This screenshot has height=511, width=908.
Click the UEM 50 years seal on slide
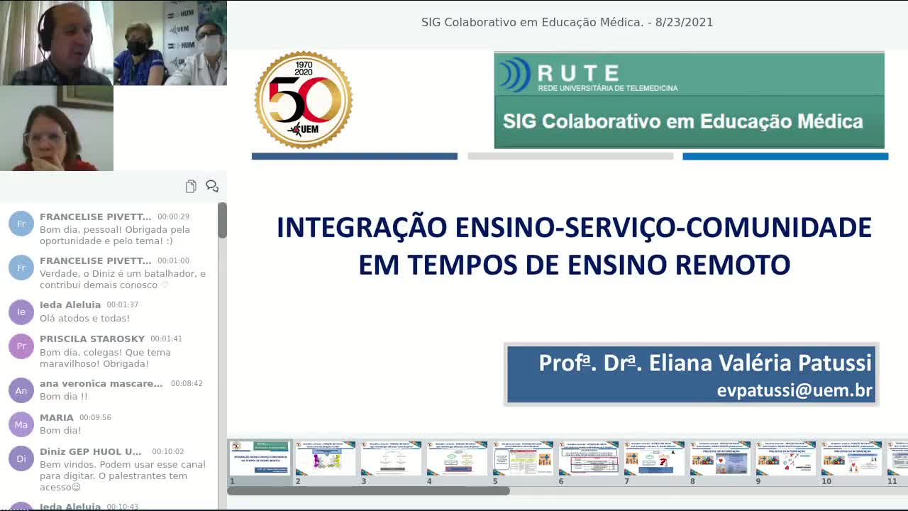[x=304, y=100]
